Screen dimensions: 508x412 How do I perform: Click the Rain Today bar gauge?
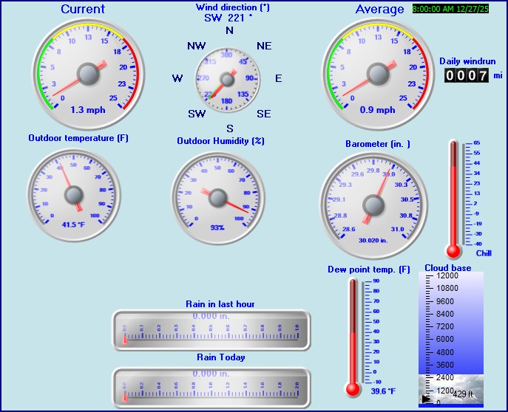(211, 388)
